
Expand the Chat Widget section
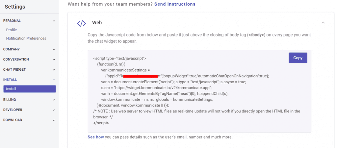54,70
